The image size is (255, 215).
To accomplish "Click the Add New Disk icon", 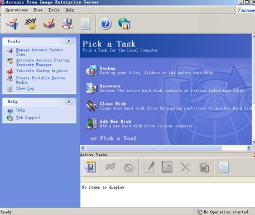I will (92, 123).
